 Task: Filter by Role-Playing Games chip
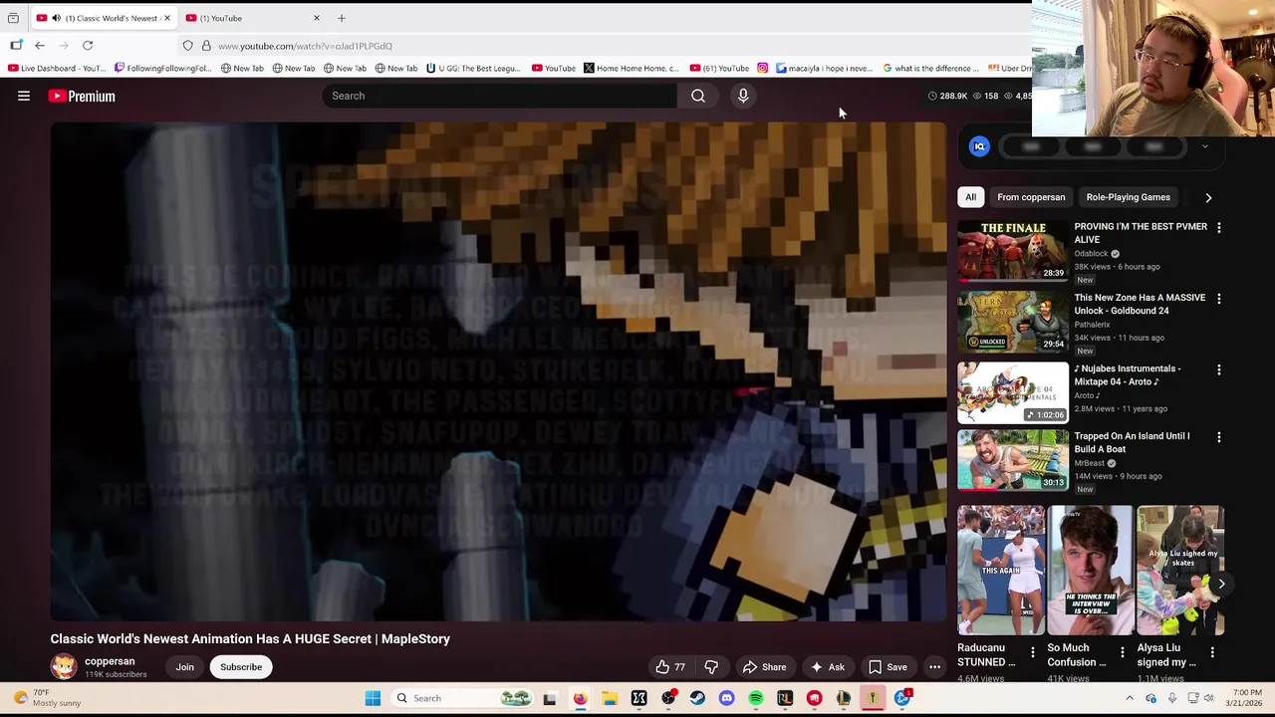click(x=1128, y=197)
